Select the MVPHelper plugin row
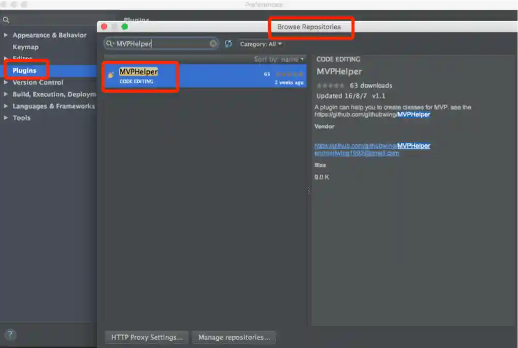Screen dimensions: 518x348 click(205, 76)
